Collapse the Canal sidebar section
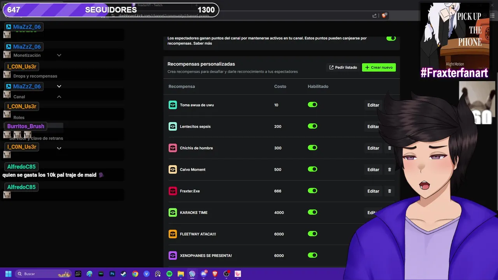Screen dimensions: 498x280 point(59,96)
